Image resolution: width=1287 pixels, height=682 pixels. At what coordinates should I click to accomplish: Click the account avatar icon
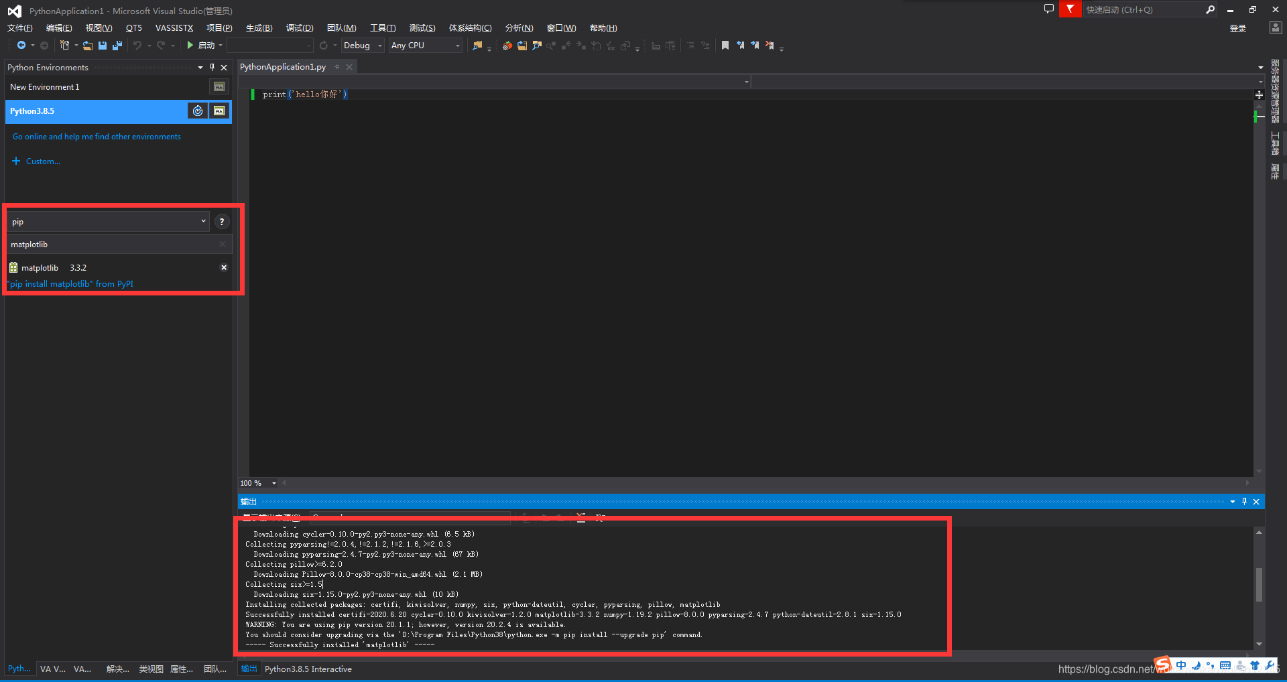point(1276,27)
